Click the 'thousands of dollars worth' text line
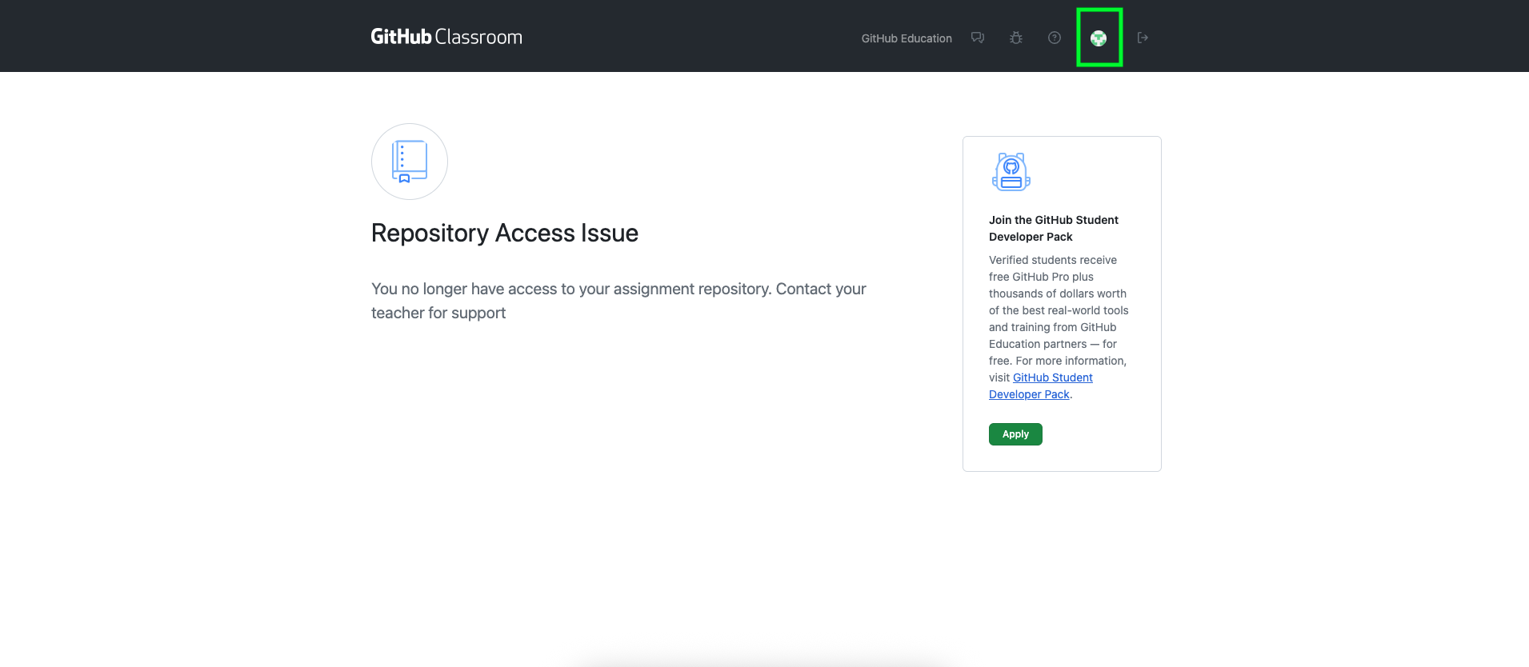The height and width of the screenshot is (667, 1529). [x=1057, y=294]
